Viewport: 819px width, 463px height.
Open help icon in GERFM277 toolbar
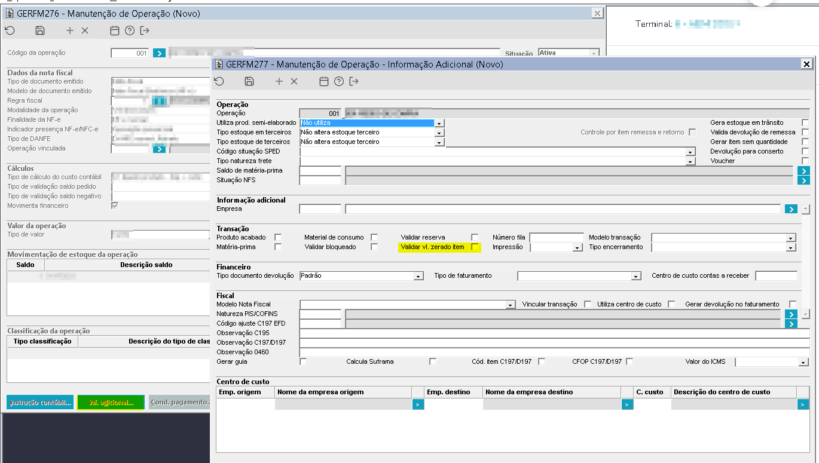(x=339, y=81)
